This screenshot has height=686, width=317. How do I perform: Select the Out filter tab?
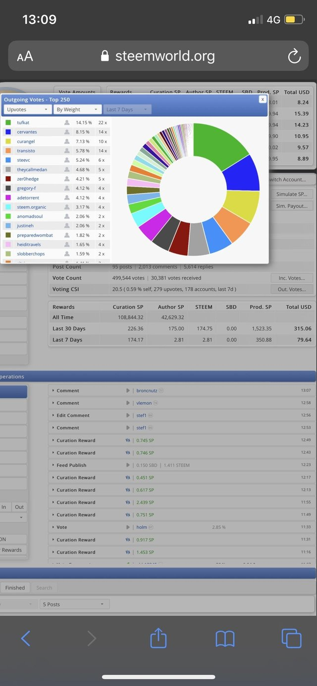(x=19, y=507)
